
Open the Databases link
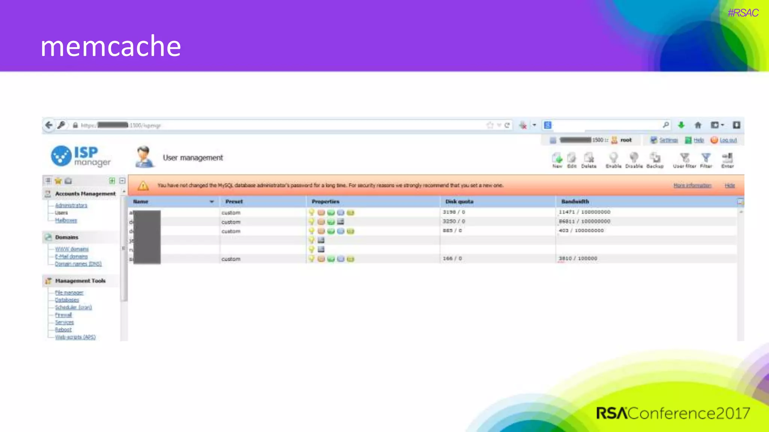tap(67, 300)
